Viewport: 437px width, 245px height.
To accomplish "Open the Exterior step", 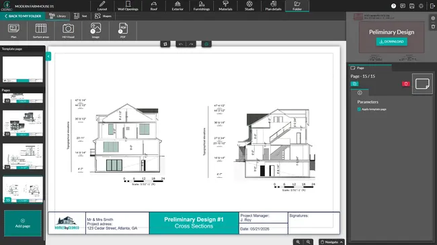I will tap(177, 6).
